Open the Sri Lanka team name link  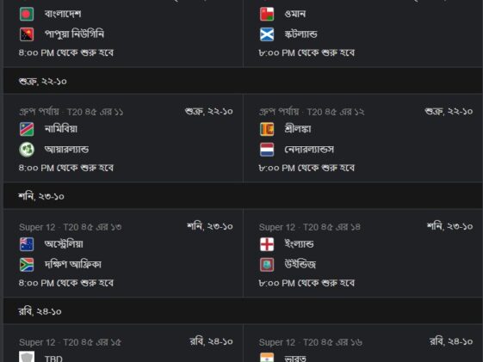click(298, 129)
